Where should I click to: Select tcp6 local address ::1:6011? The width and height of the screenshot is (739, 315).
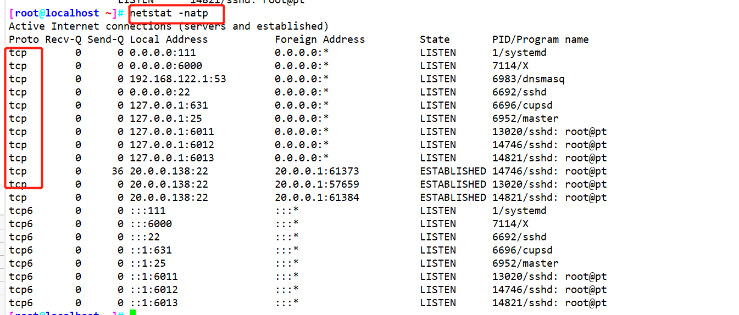point(154,277)
